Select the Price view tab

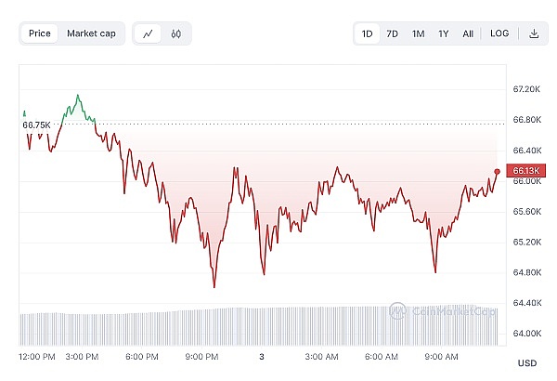(40, 33)
